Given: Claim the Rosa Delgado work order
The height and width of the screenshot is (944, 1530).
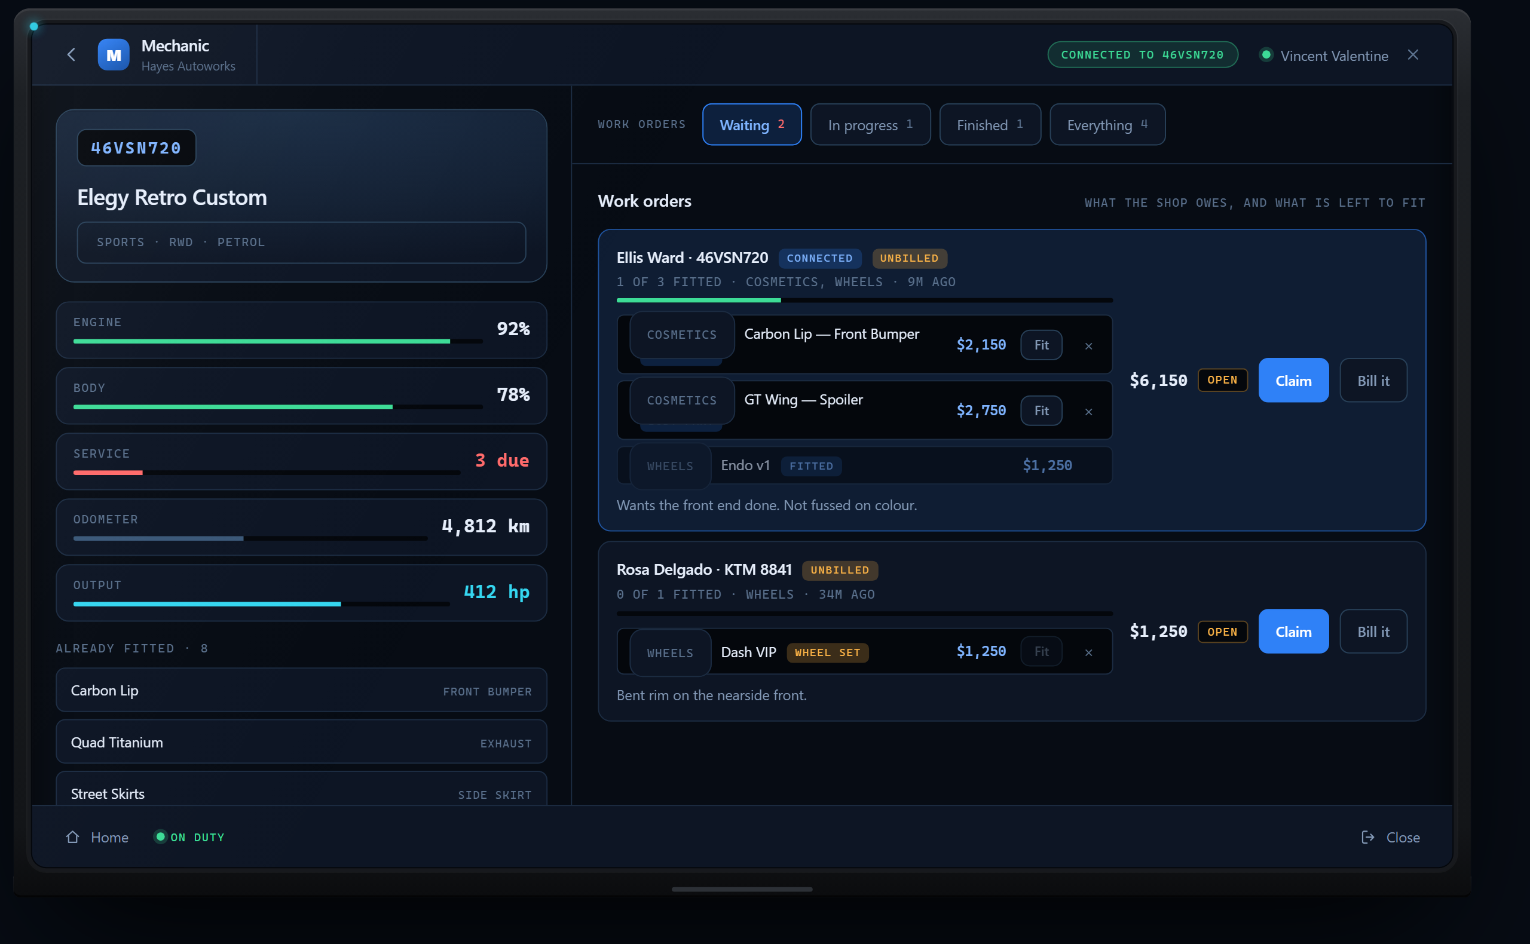Looking at the screenshot, I should coord(1293,631).
